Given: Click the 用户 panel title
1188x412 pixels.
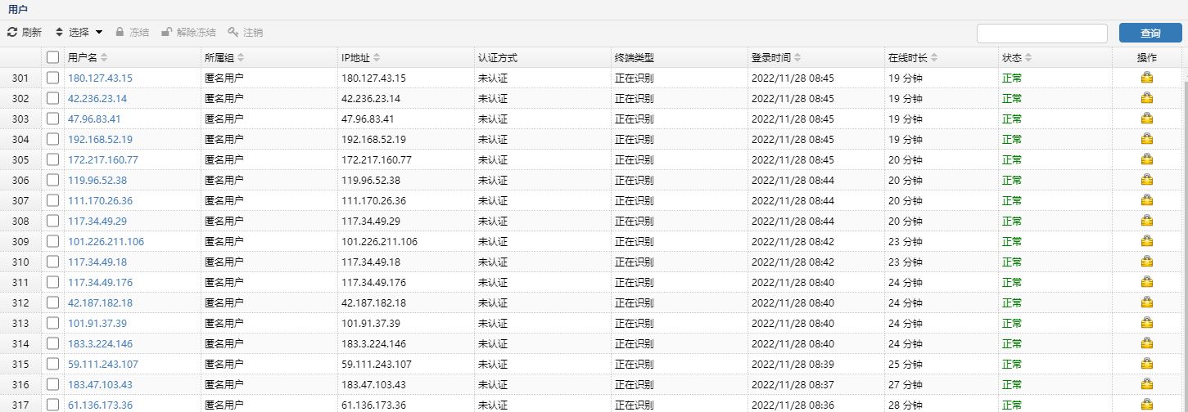Looking at the screenshot, I should tap(18, 9).
